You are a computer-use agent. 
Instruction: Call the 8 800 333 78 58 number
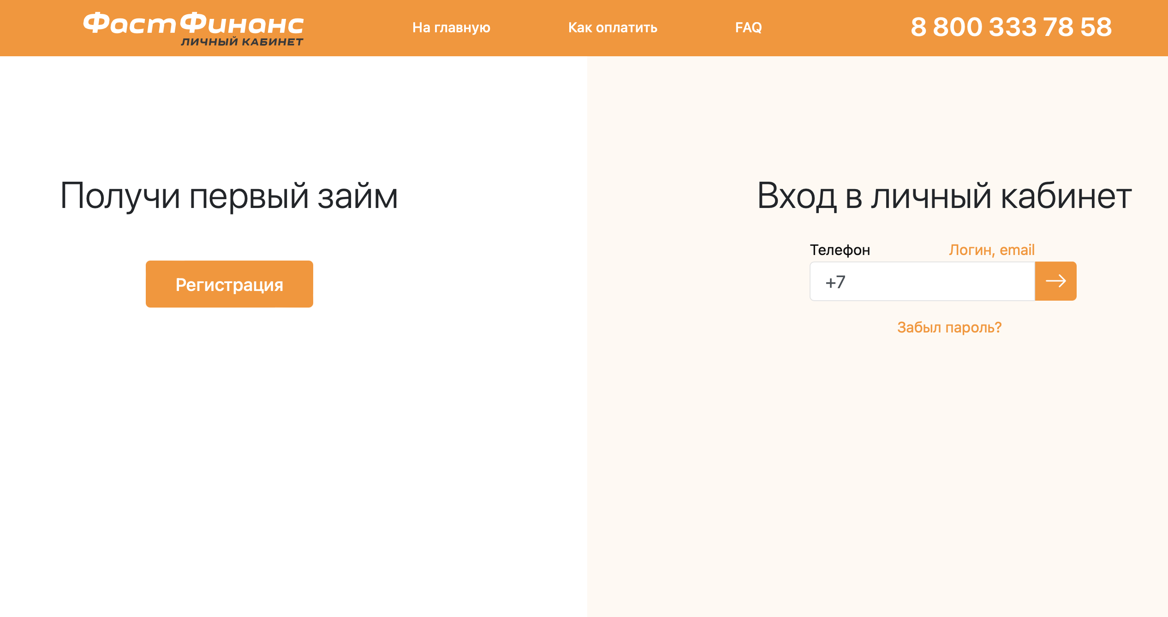(1011, 27)
